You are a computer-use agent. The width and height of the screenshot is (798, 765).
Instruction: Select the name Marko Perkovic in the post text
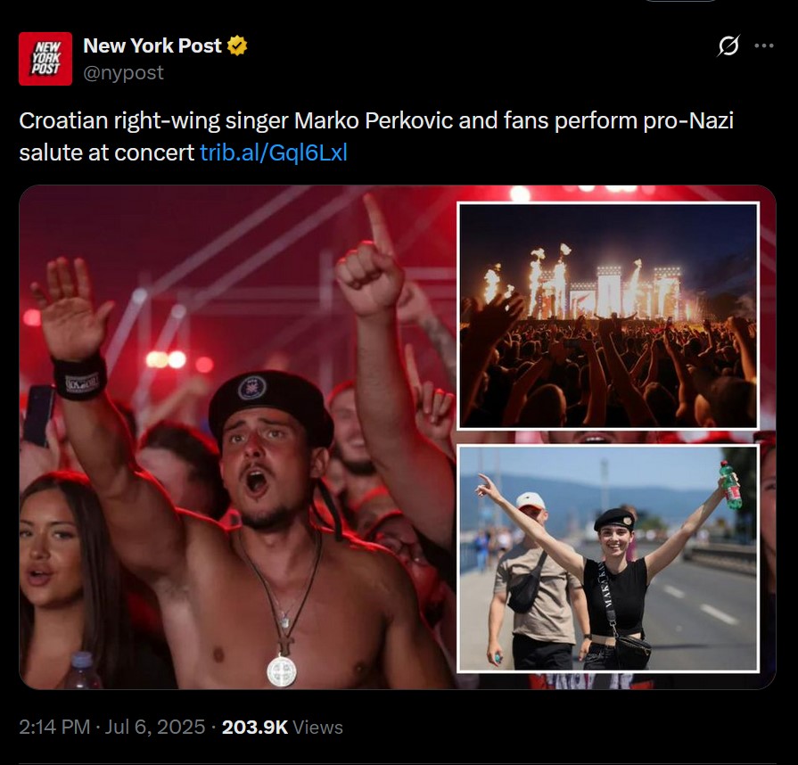coord(374,120)
